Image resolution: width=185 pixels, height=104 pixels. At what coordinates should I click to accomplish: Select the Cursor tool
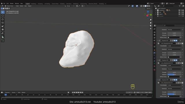(3, 16)
